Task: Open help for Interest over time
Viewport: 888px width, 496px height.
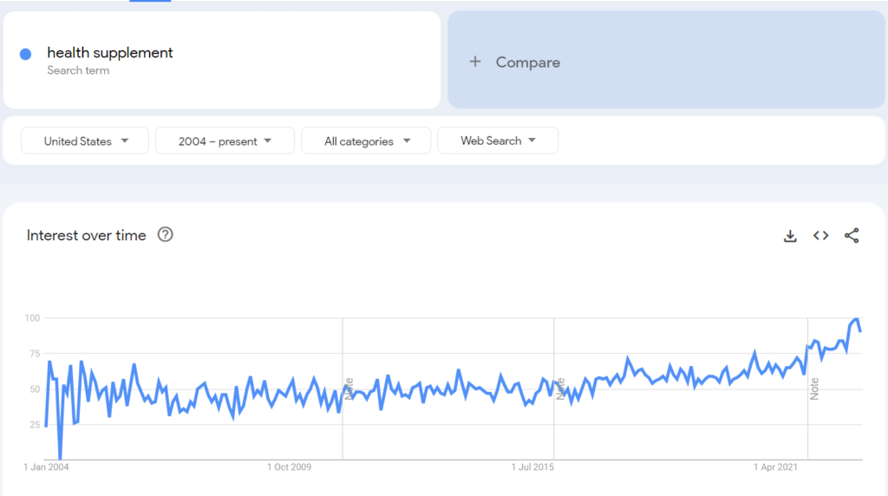Action: point(165,235)
